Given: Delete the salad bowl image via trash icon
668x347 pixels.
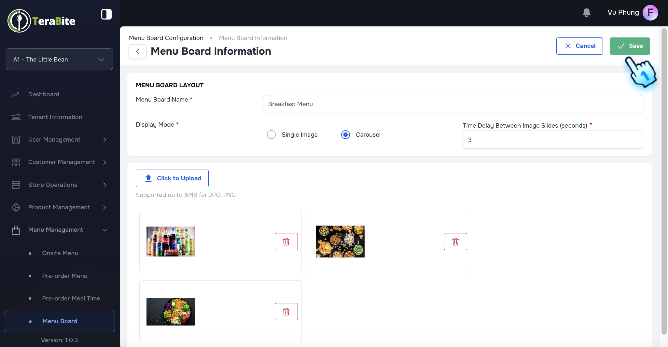Looking at the screenshot, I should 286,312.
